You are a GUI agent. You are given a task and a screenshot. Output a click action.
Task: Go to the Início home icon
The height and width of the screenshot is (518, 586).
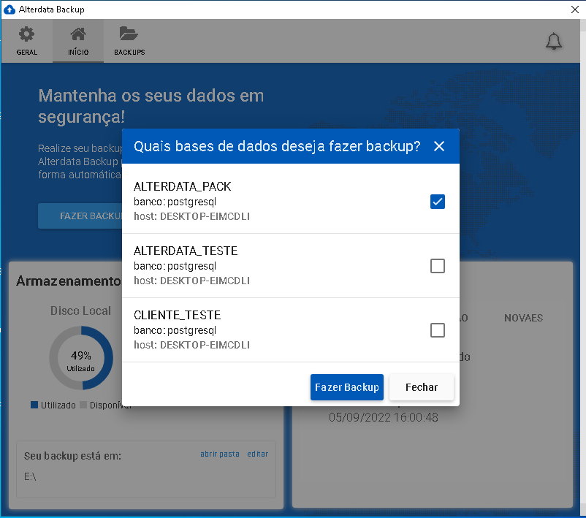pyautogui.click(x=78, y=34)
